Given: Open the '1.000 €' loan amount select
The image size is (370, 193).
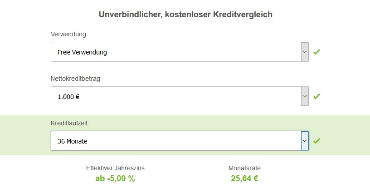Looking at the screenshot, I should tap(176, 96).
